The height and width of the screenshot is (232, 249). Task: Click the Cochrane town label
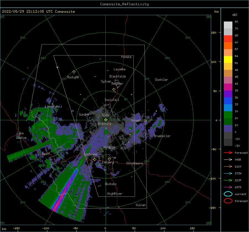click(x=90, y=154)
